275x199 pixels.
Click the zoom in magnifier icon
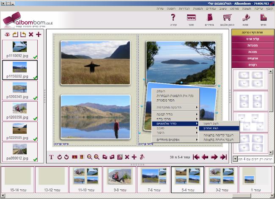tap(96, 157)
